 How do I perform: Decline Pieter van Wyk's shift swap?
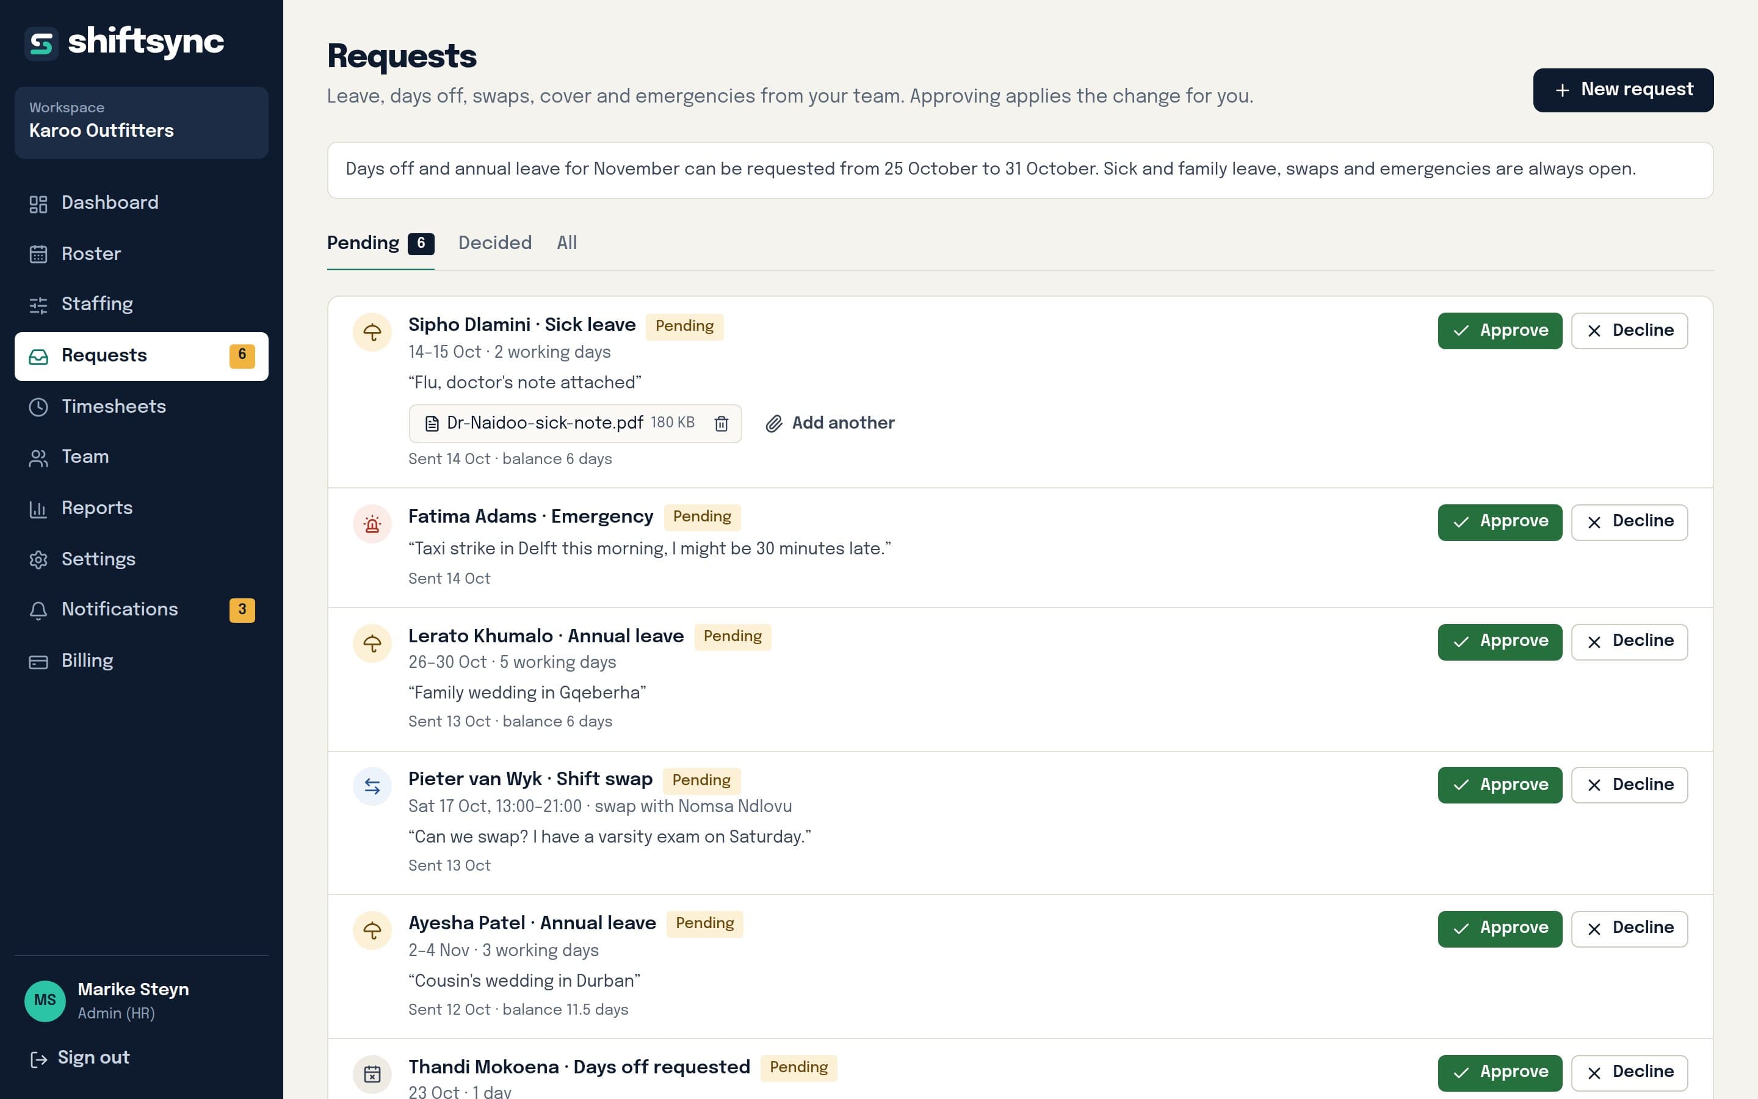click(1629, 785)
